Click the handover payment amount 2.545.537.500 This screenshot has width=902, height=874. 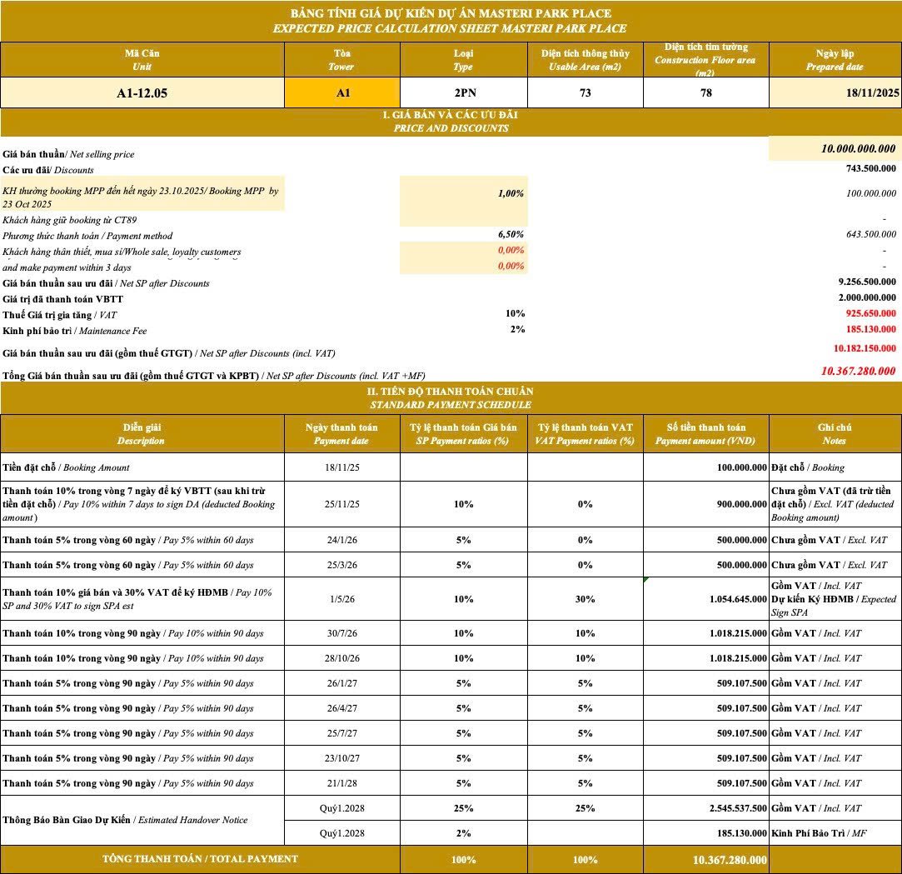tap(706, 808)
